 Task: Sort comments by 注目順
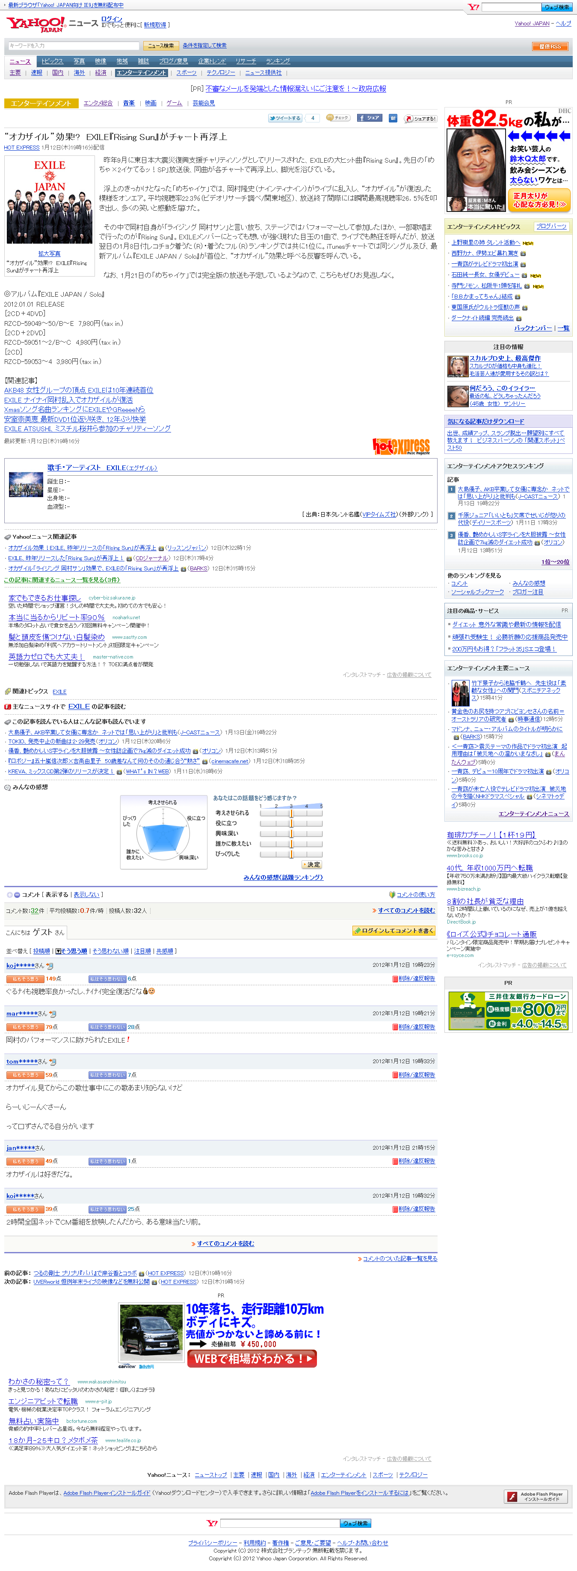(142, 951)
